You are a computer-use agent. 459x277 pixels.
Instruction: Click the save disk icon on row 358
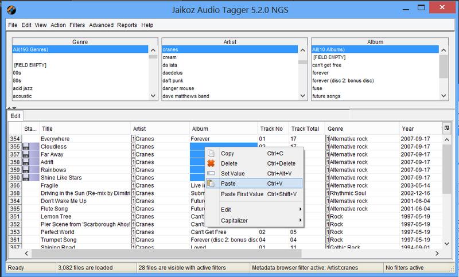[x=26, y=162]
